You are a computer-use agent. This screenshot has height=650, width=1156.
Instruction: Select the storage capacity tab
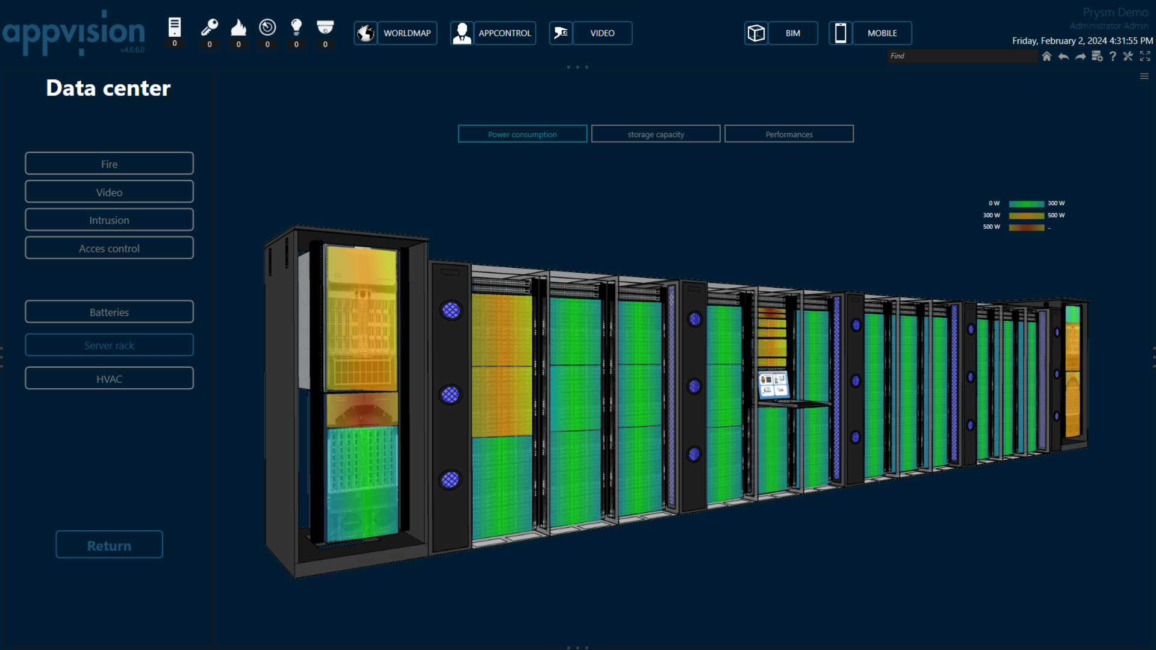click(x=656, y=134)
